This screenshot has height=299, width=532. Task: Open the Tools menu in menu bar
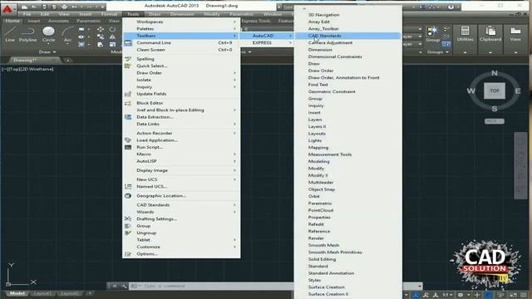click(133, 14)
